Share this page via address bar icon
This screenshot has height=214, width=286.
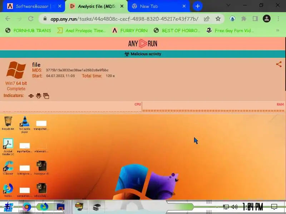pos(207,19)
